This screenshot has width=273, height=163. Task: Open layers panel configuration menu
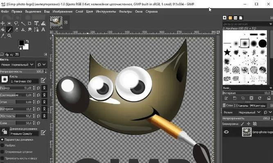tap(272, 106)
